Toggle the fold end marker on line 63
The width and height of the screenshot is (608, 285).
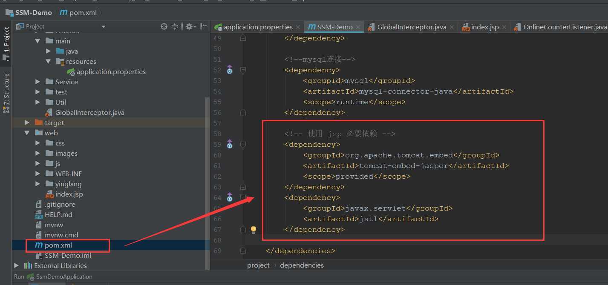tap(243, 187)
